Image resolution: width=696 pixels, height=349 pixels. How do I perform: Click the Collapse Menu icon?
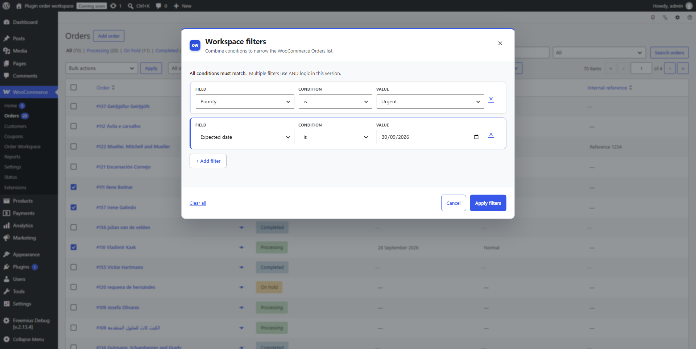[7, 339]
